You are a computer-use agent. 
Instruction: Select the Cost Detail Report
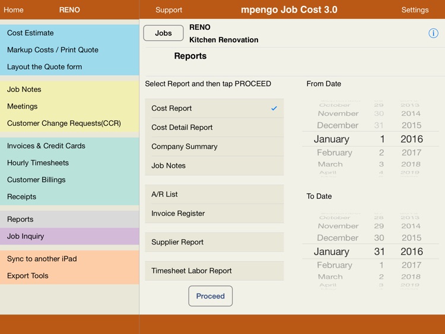pyautogui.click(x=214, y=128)
